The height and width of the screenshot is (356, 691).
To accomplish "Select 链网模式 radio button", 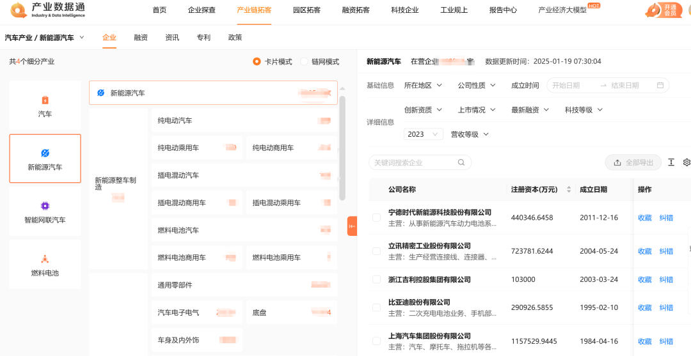I will 304,61.
